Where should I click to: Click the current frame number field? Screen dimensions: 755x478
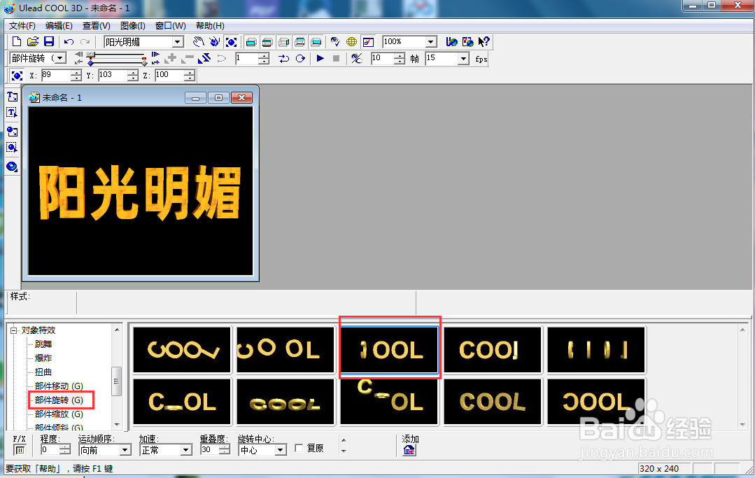pyautogui.click(x=246, y=59)
